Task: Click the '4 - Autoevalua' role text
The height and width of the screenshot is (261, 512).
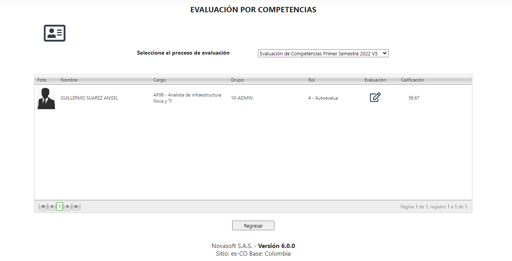Action: (323, 98)
